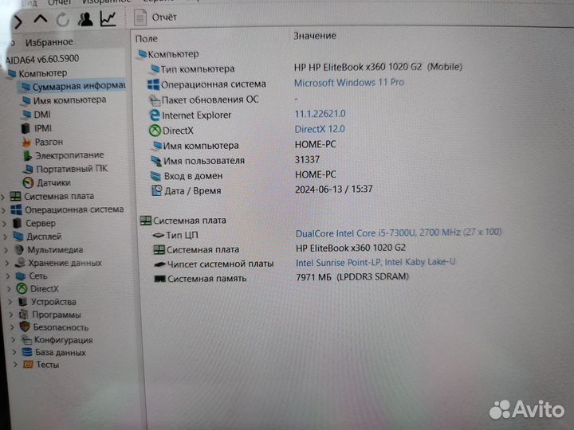
Task: Expand the Сервер tree node
Action: click(5, 224)
